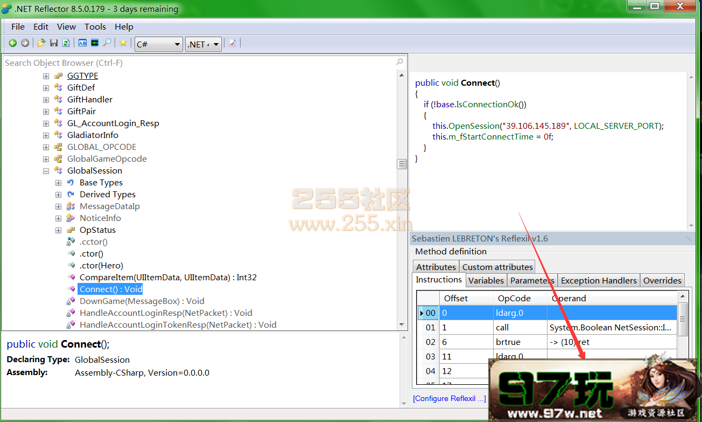
Task: Click the brtrue opcode cell
Action: point(520,342)
